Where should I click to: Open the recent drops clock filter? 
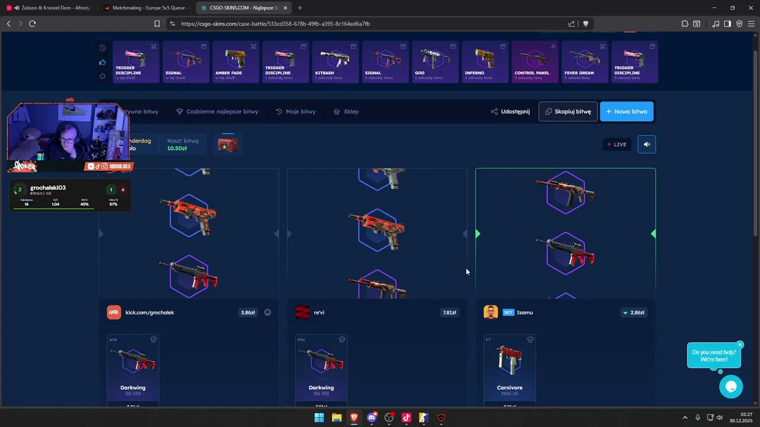(x=102, y=48)
